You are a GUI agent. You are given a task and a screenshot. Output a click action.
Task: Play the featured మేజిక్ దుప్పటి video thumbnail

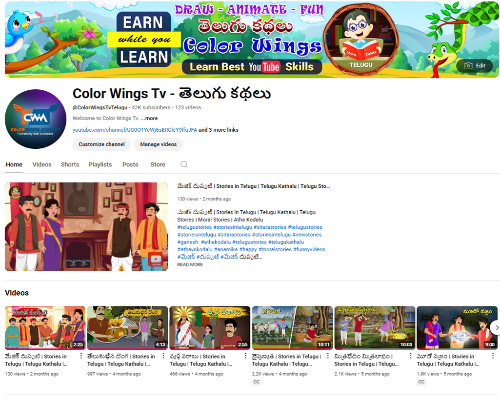click(x=86, y=227)
